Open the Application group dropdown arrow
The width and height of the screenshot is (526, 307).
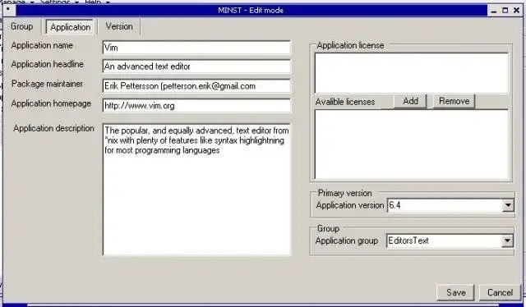tap(507, 241)
